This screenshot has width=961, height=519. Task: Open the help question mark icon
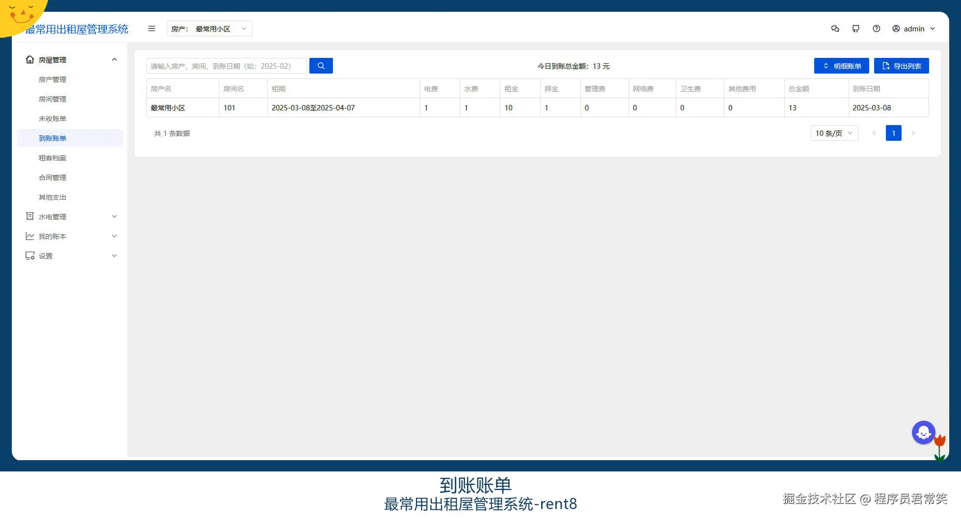(877, 28)
